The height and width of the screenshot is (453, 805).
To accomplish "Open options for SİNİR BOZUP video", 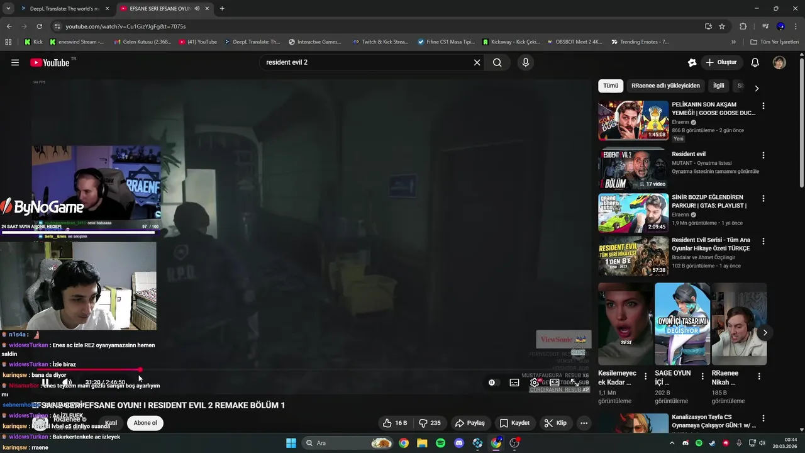I will pyautogui.click(x=763, y=199).
